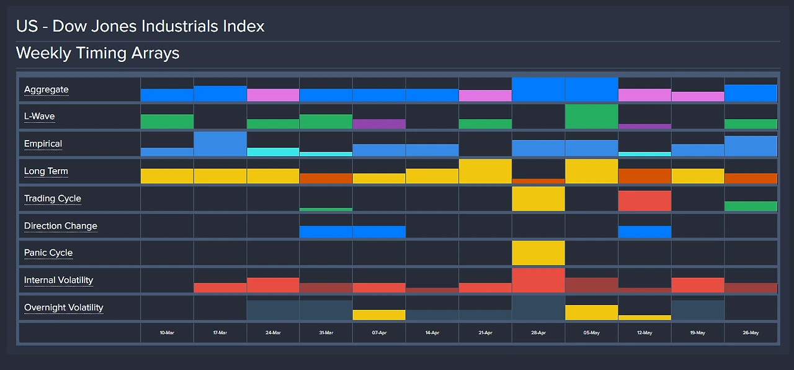Image resolution: width=794 pixels, height=370 pixels.
Task: Click the Direction Change blue bar for 31-Mar
Action: tap(326, 232)
